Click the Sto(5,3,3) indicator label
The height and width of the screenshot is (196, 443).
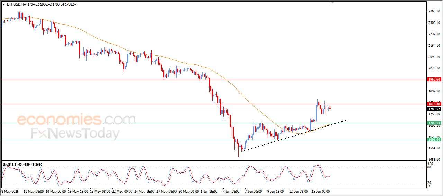(x=11, y=164)
